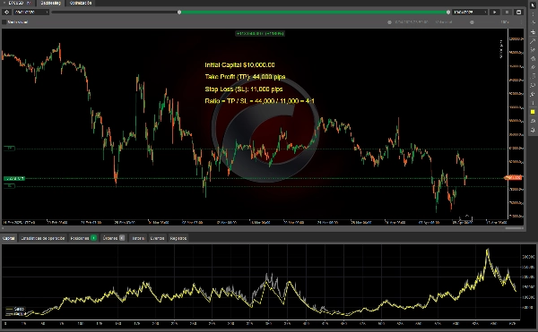Stop the backtest with the stop button
The width and height of the screenshot is (538, 332).
[x=507, y=12]
